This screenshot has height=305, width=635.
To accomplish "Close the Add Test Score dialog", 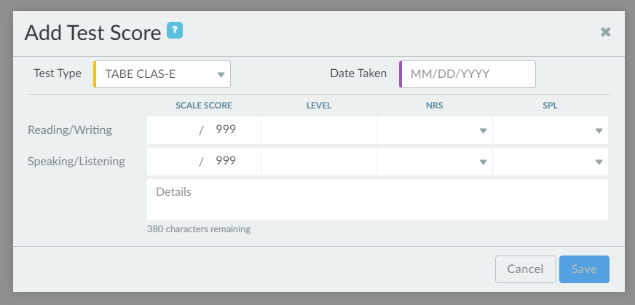I will tap(605, 32).
